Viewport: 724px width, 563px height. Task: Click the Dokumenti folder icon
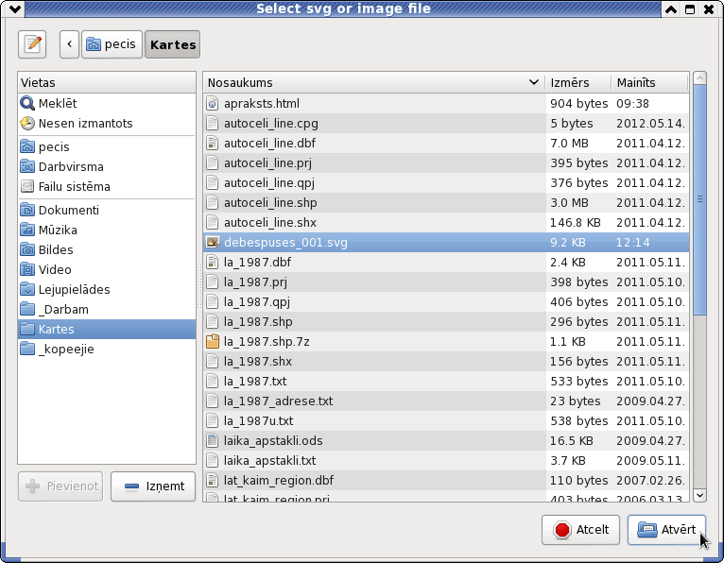pos(27,210)
